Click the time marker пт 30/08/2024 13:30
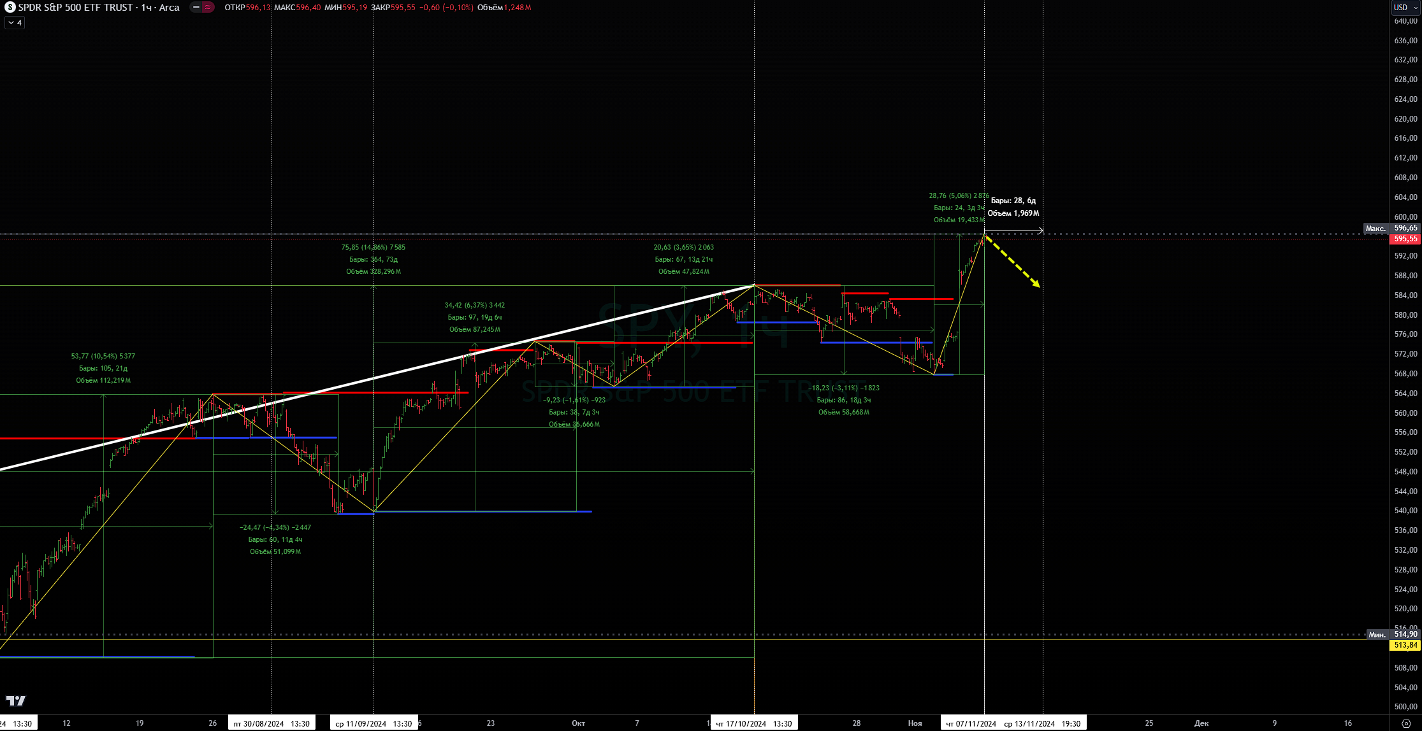This screenshot has height=731, width=1422. pos(272,723)
